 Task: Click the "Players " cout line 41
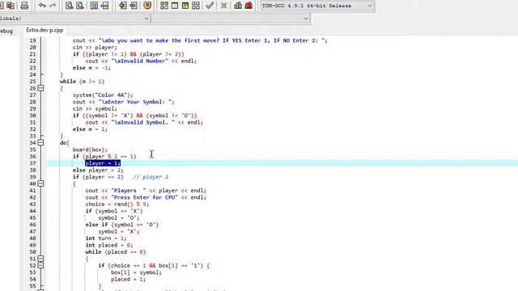point(146,191)
